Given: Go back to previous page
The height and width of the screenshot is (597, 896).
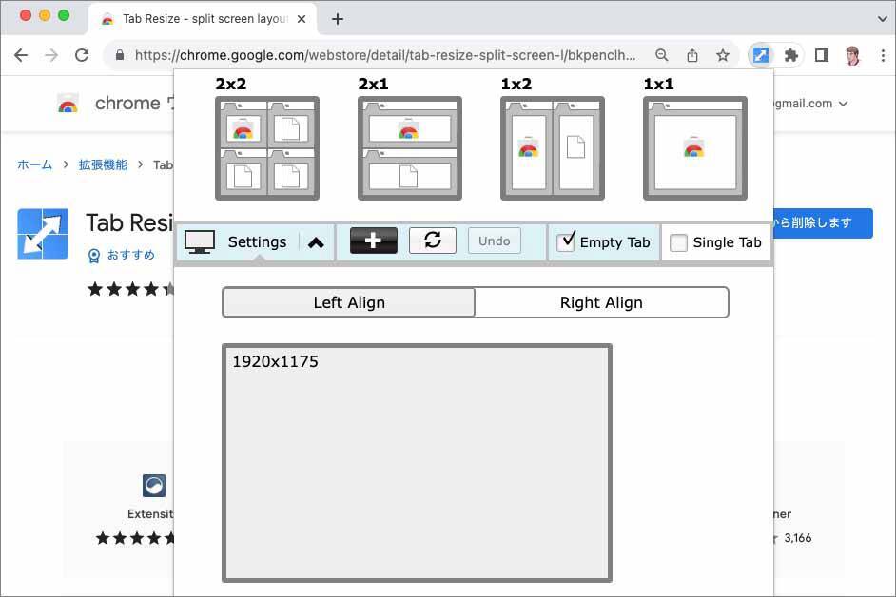Looking at the screenshot, I should coord(21,55).
